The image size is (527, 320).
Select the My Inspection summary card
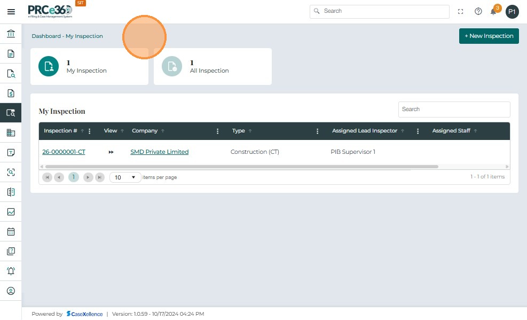click(89, 67)
